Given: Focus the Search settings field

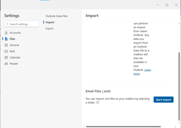Looking at the screenshot, I should click(x=22, y=24).
